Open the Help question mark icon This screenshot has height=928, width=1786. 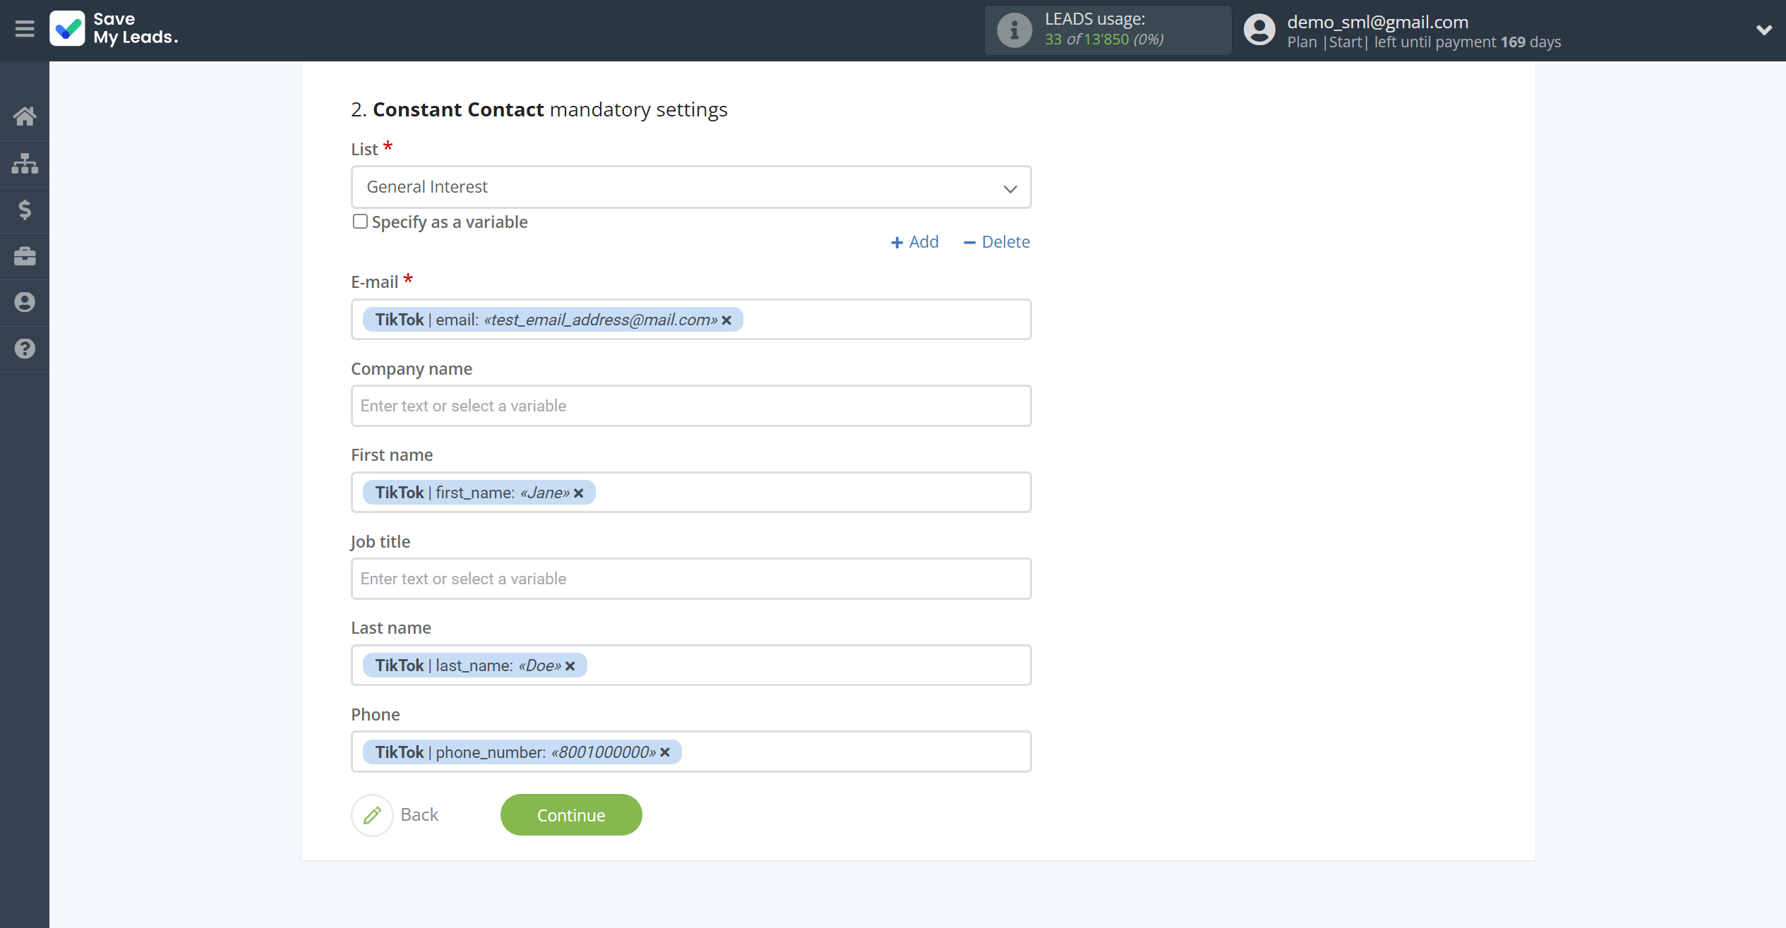tap(25, 349)
